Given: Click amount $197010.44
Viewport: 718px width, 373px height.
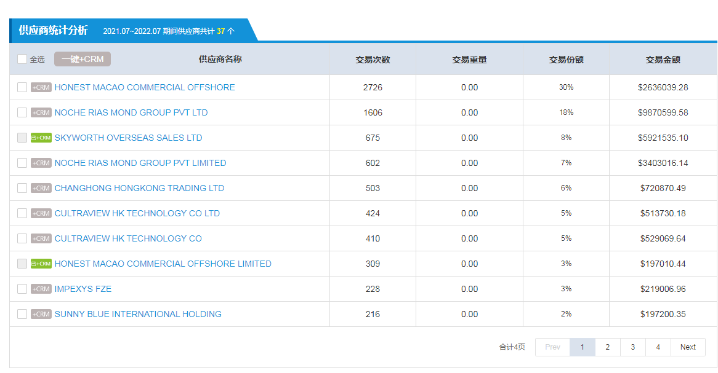Looking at the screenshot, I should (663, 264).
